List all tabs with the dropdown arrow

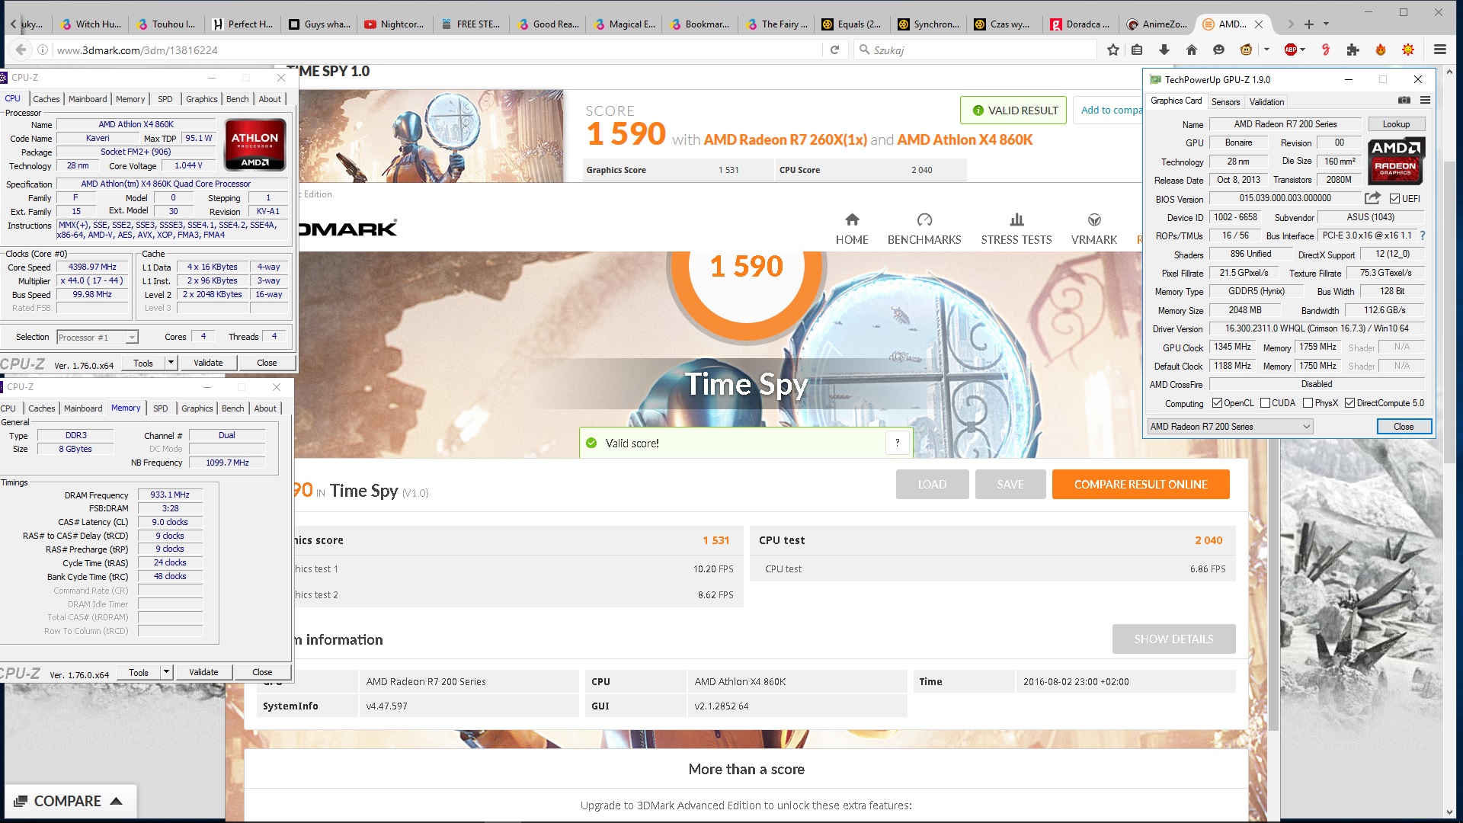tap(1326, 24)
